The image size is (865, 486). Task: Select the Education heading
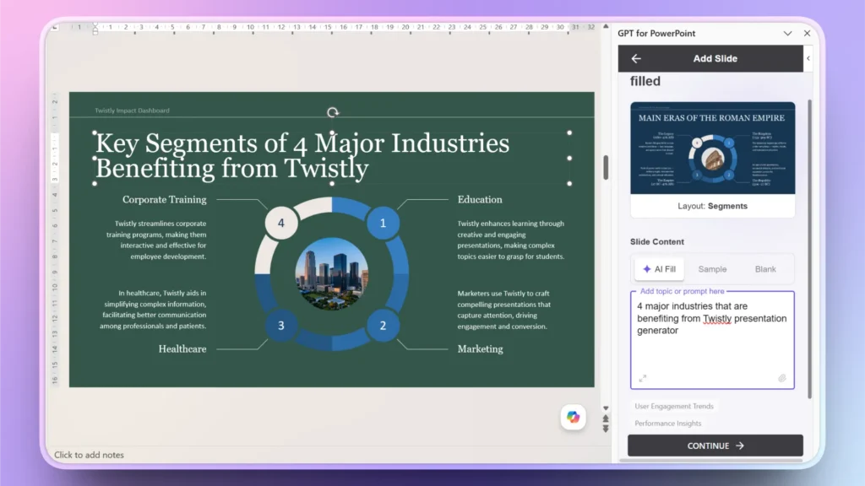(x=480, y=199)
